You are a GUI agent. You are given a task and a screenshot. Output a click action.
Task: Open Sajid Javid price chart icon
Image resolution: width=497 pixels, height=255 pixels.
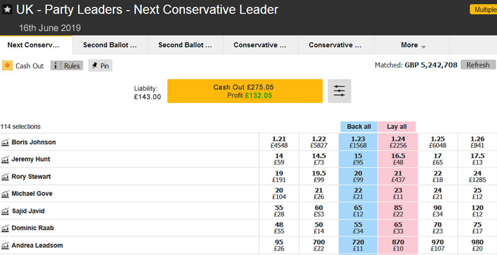tap(6, 212)
